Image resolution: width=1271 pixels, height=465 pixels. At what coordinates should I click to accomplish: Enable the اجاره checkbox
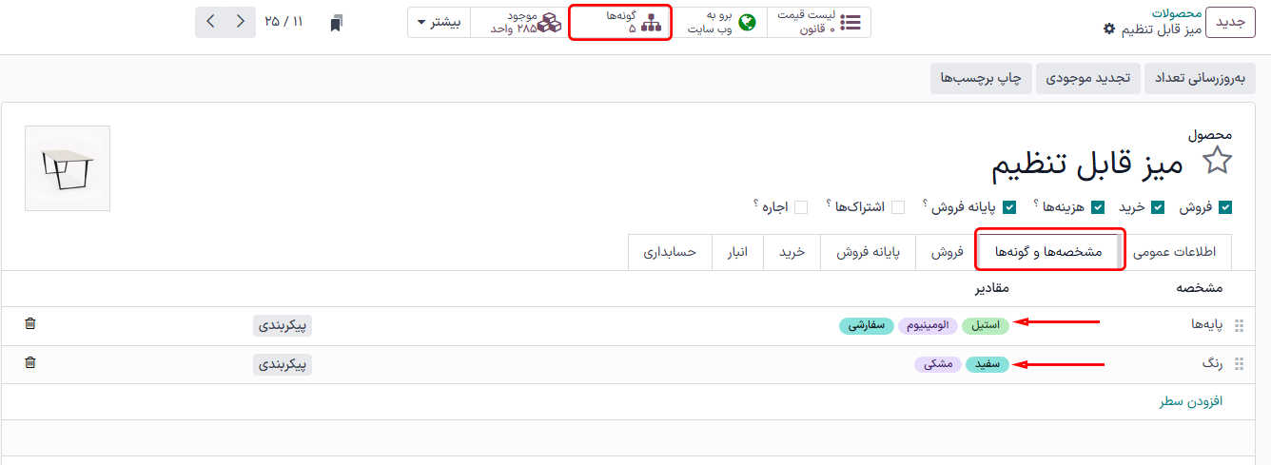[801, 207]
